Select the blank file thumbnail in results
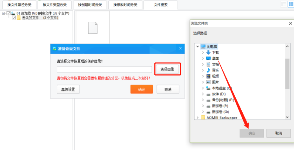295x150 pixels. pos(93,28)
